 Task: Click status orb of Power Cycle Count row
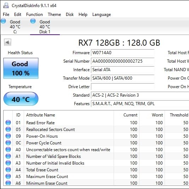(8, 143)
